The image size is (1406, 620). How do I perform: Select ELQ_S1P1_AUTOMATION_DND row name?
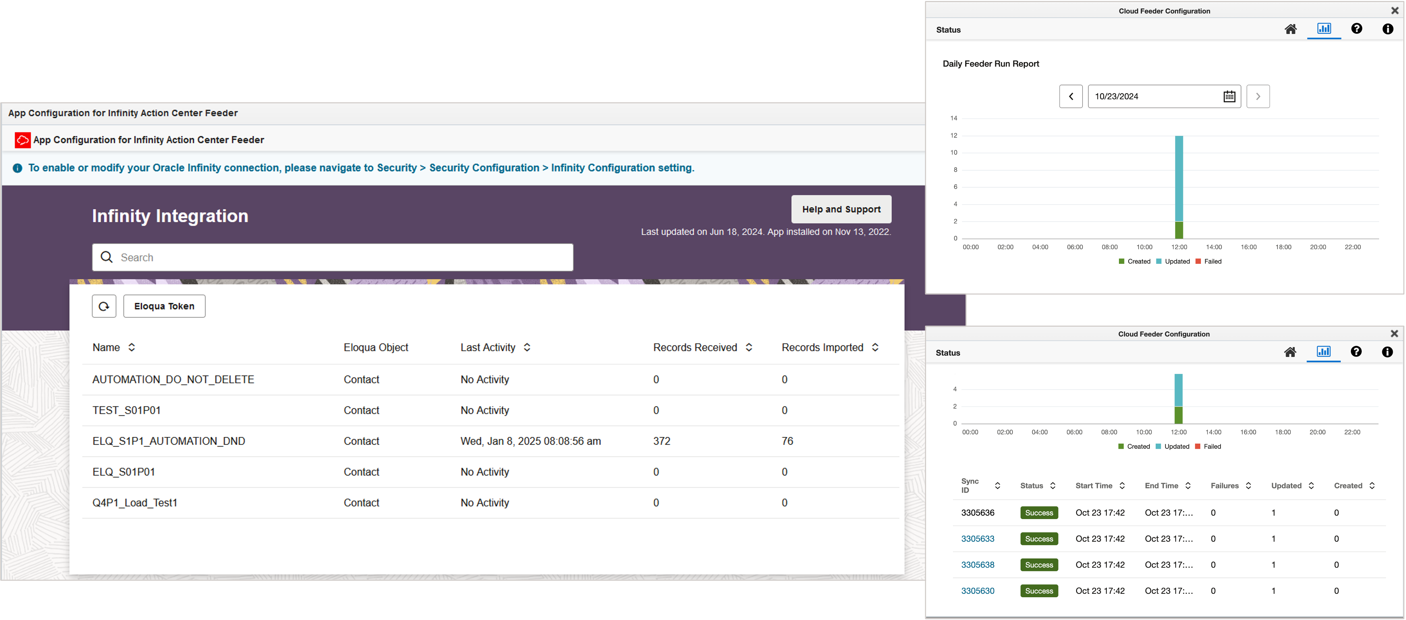coord(169,441)
